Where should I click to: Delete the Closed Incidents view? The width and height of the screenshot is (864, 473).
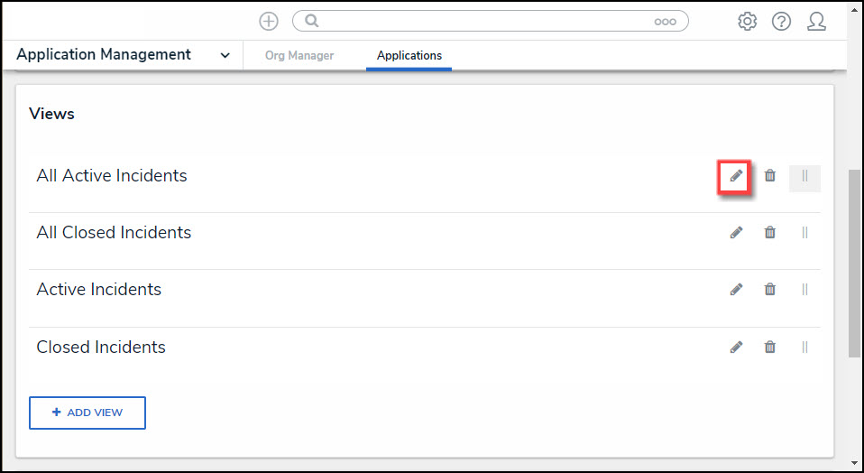coord(770,347)
